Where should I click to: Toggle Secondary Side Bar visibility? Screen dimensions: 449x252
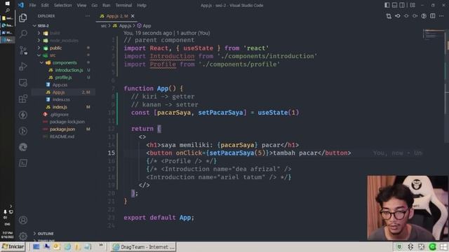(x=402, y=5)
